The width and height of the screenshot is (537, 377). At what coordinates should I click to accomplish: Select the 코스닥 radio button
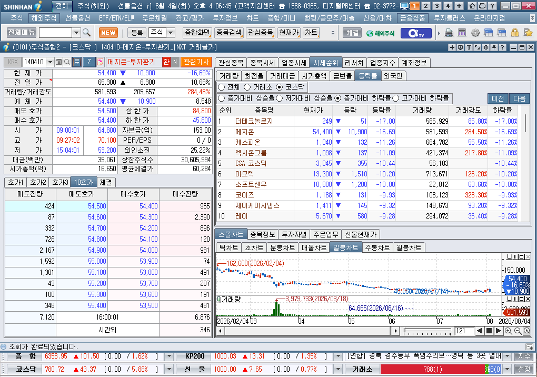(x=280, y=87)
